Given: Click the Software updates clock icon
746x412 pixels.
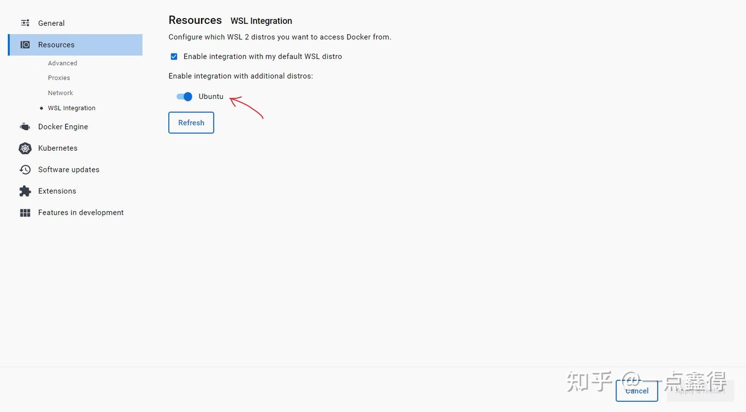Looking at the screenshot, I should coord(25,170).
